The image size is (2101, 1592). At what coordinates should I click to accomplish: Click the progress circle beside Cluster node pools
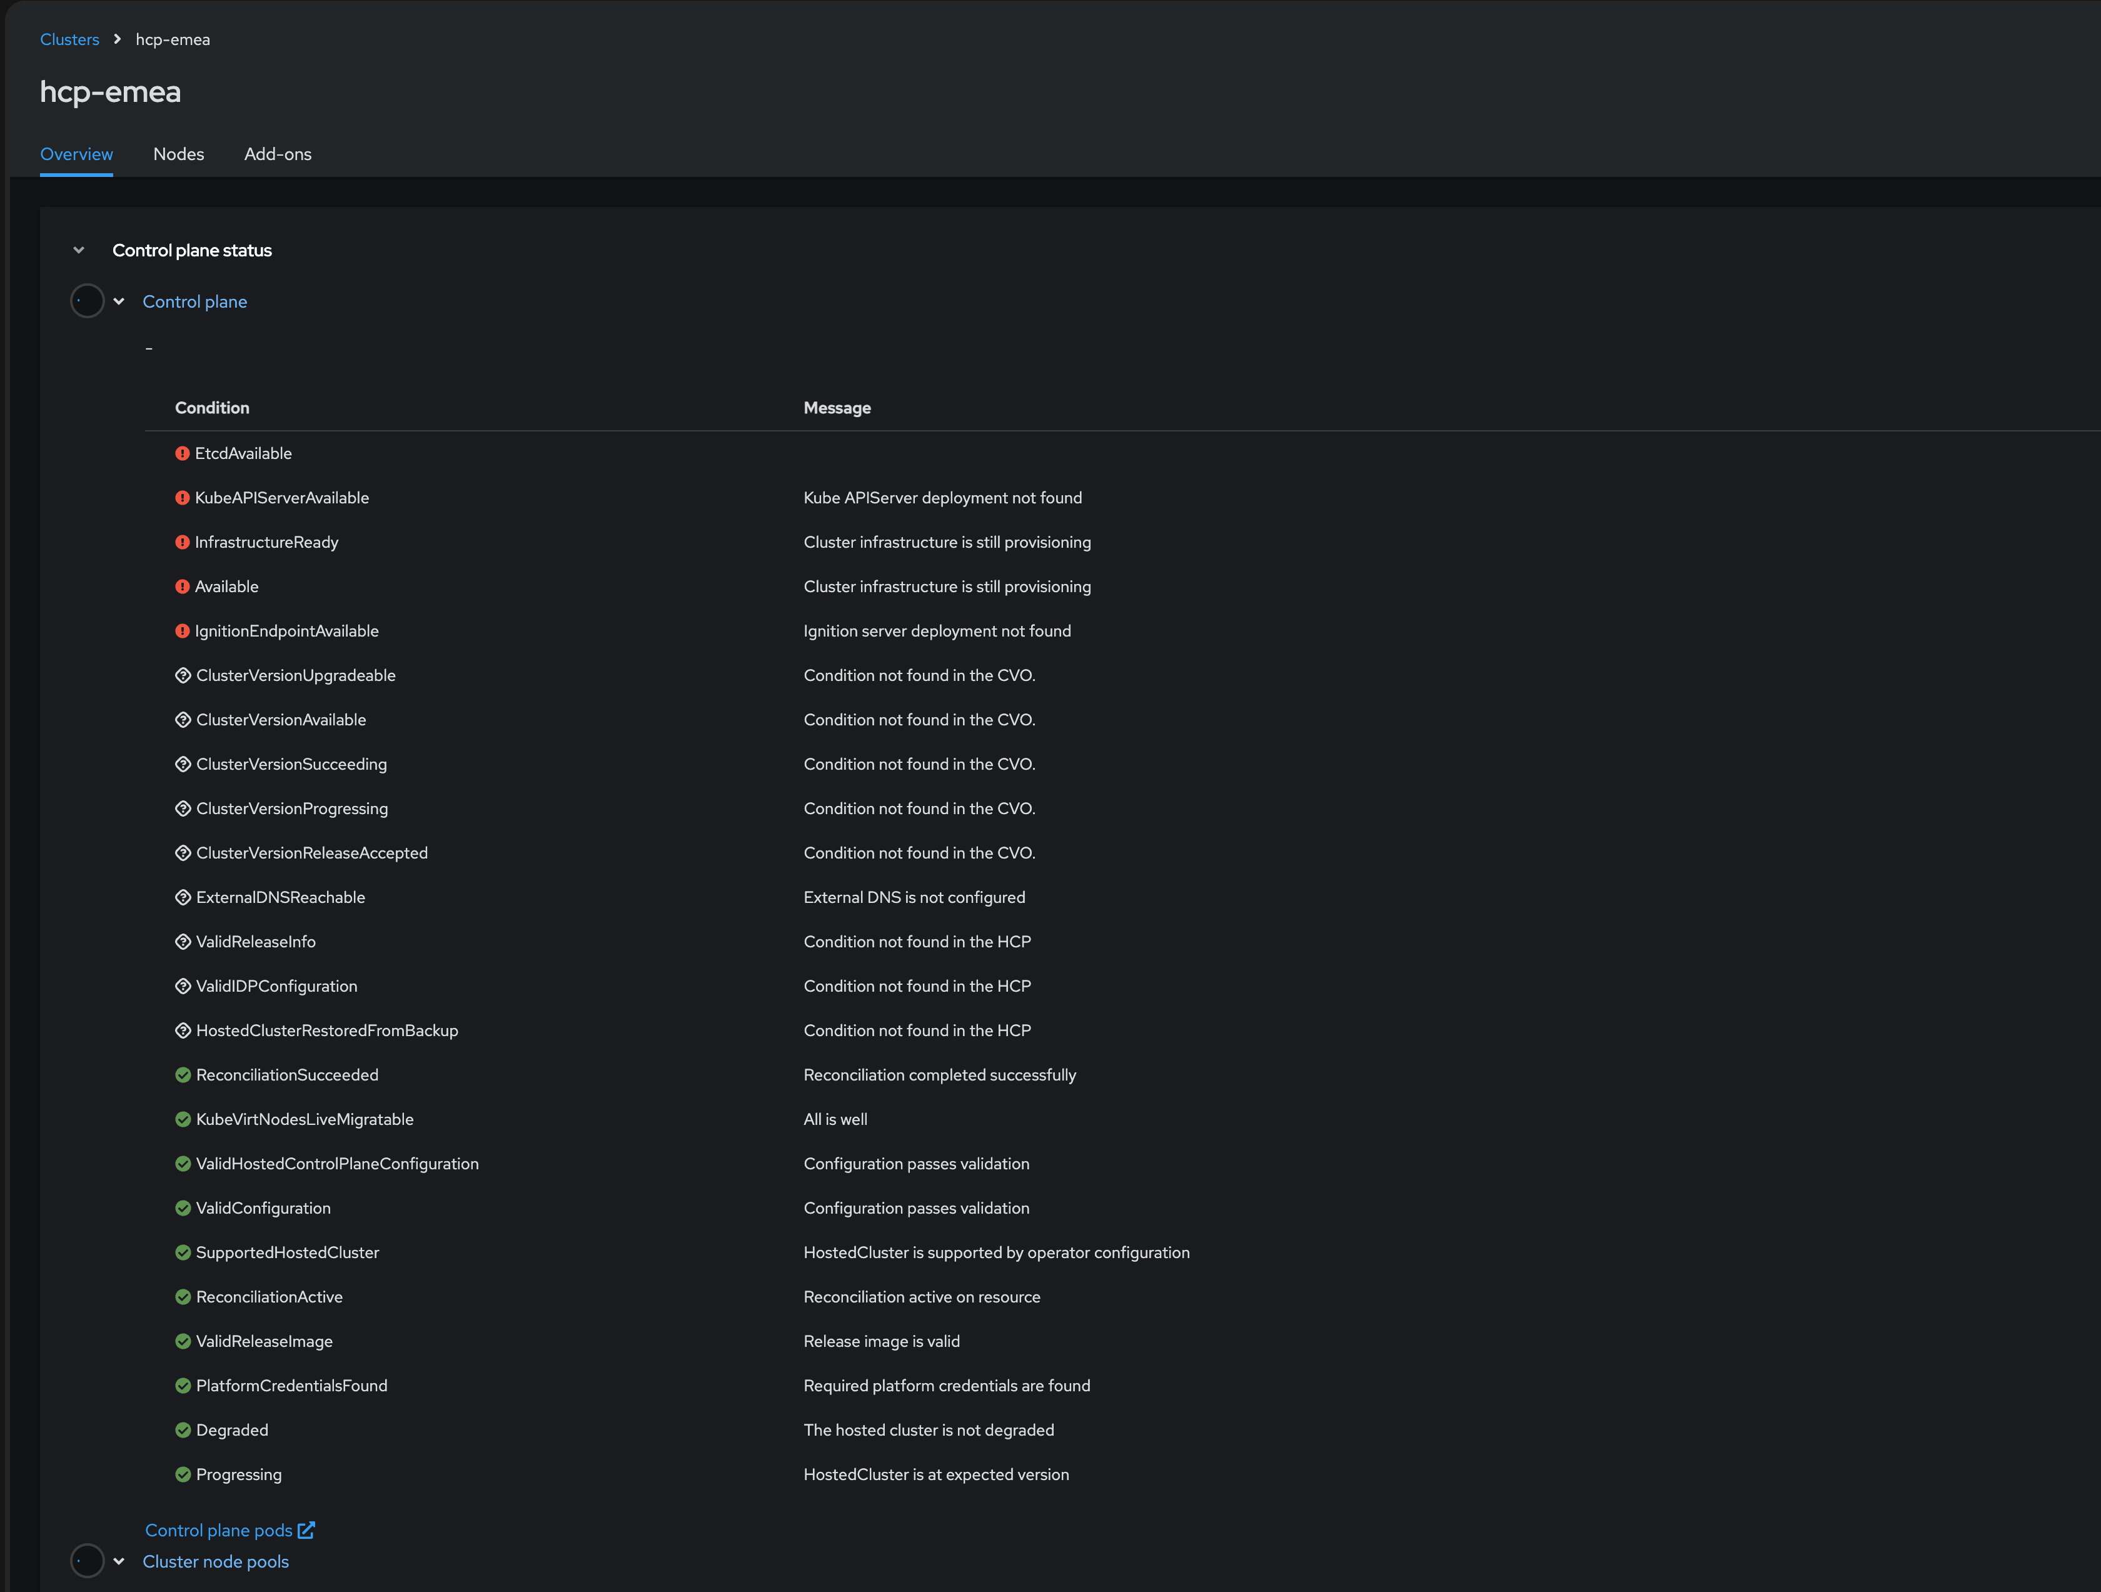[88, 1561]
